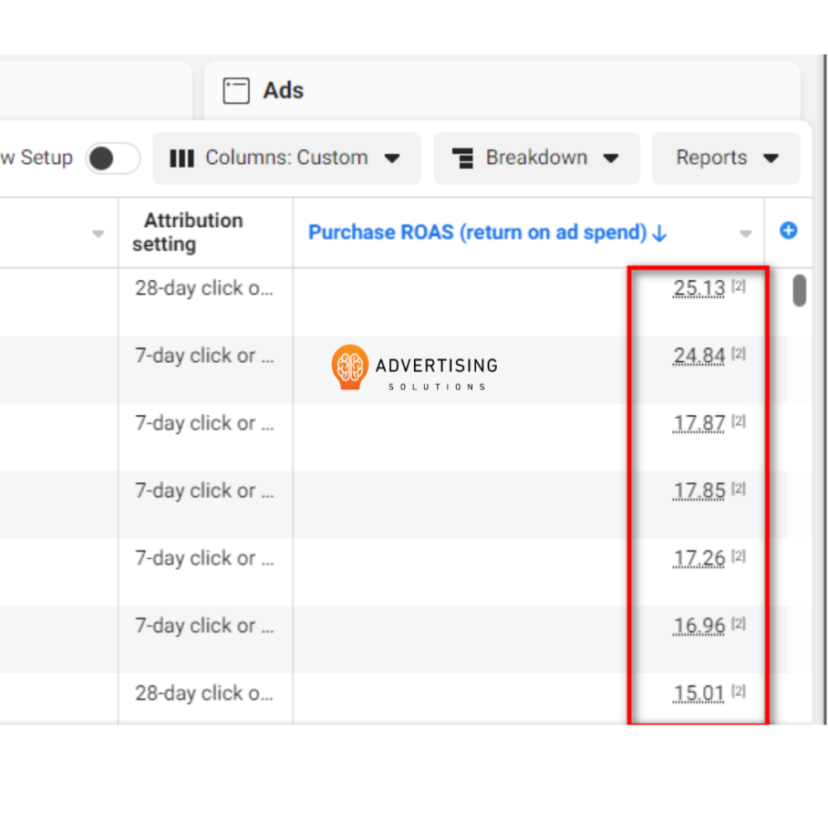Viewport: 828px width, 828px height.
Task: Click the Advertising Solutions brain logo
Action: [x=349, y=367]
